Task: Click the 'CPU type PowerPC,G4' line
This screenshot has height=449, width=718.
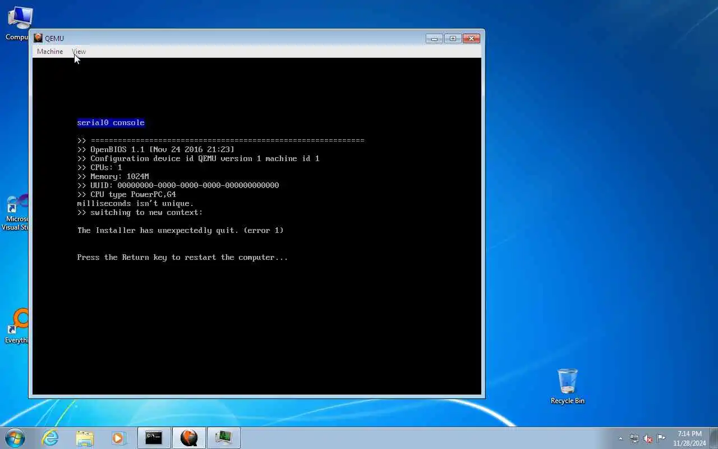Action: point(127,194)
